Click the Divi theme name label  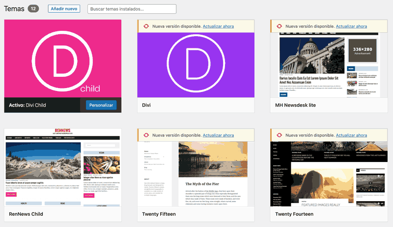tap(146, 105)
